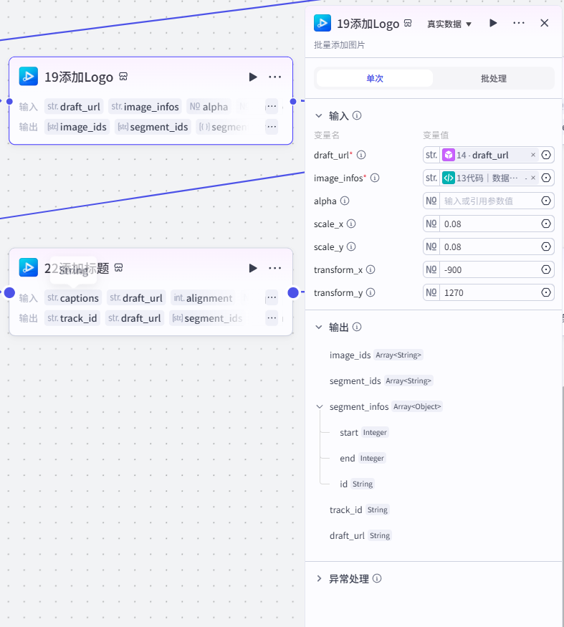Open the variable picker for scale_x
Screen dimensions: 564x627
[x=546, y=224]
